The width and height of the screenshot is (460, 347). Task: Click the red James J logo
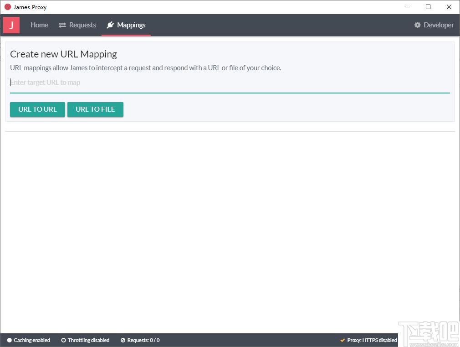pos(11,25)
